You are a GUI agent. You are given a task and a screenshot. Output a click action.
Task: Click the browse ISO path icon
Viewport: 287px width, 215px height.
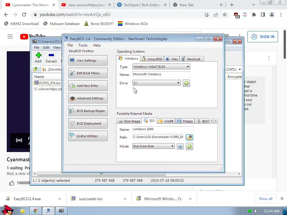pyautogui.click(x=189, y=137)
